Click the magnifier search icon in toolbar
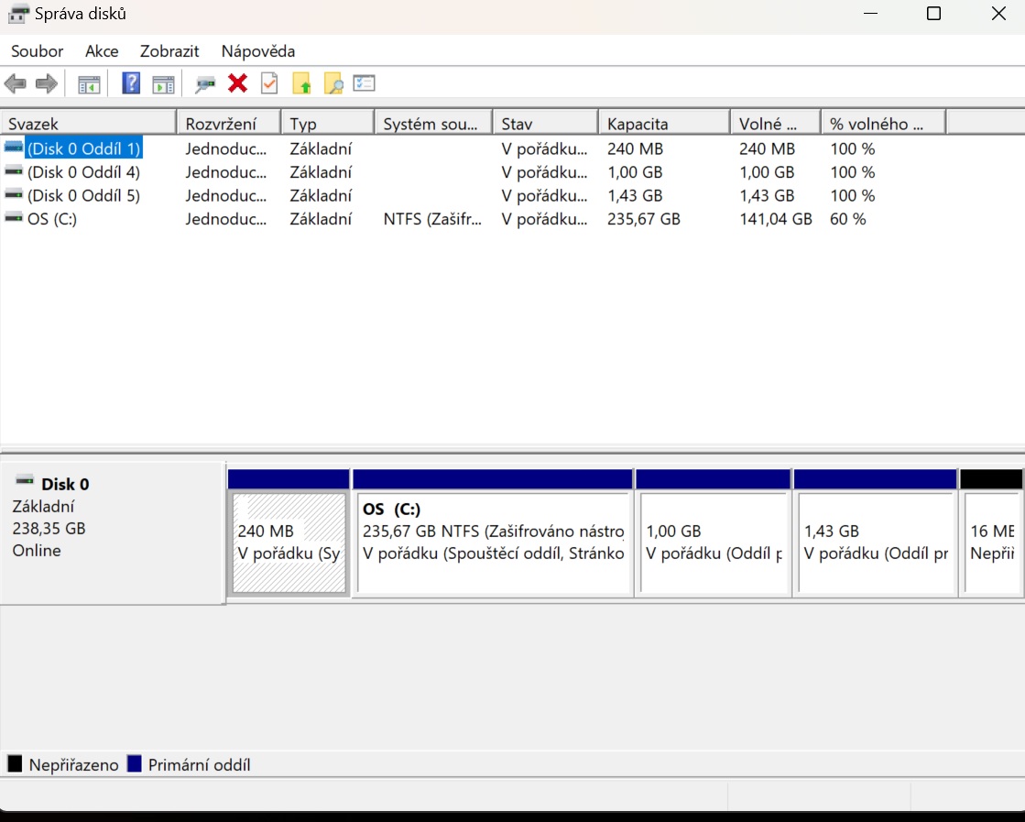The height and width of the screenshot is (822, 1025). coord(333,84)
